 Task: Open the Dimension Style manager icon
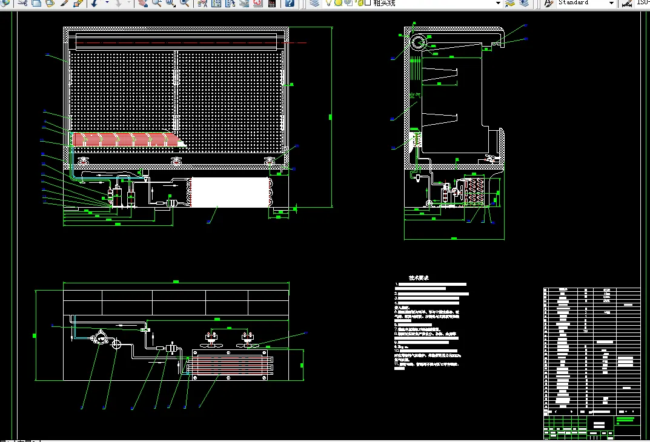pos(627,2)
